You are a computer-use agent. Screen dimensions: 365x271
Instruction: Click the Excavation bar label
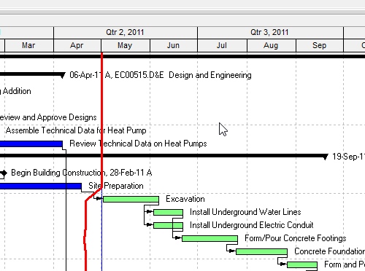pyautogui.click(x=185, y=199)
